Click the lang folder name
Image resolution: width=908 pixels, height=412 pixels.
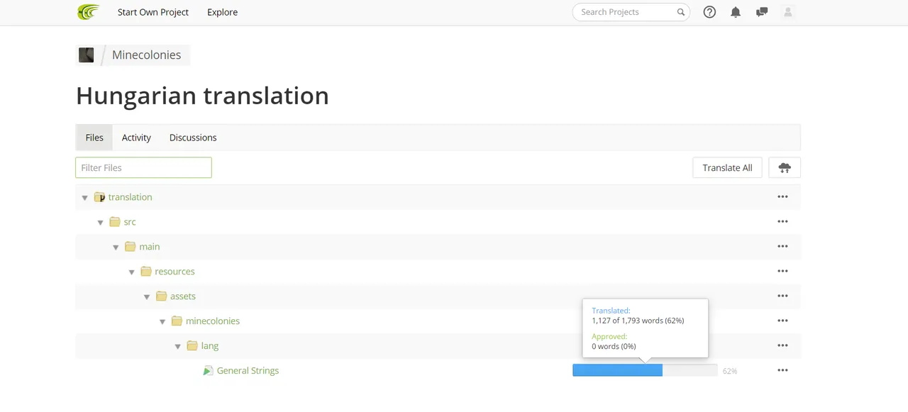210,346
